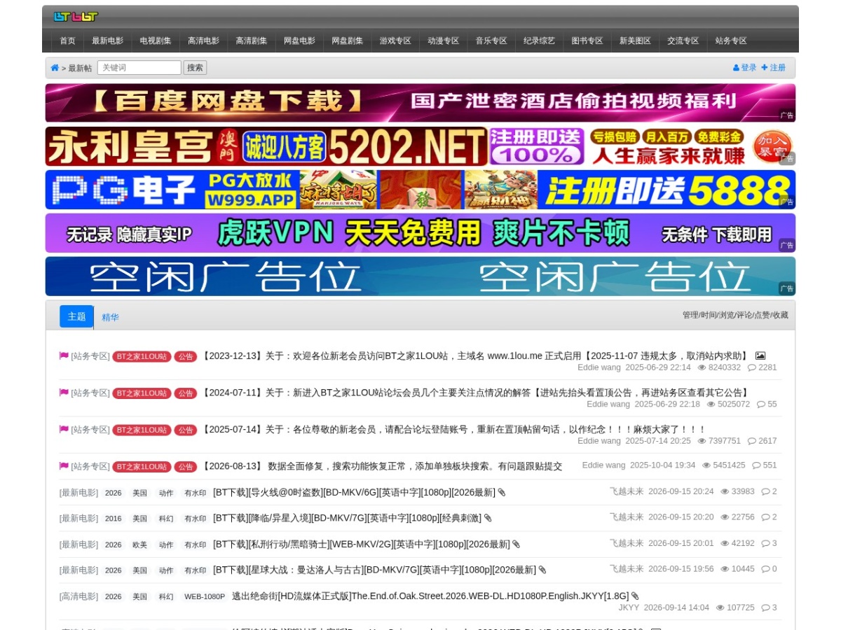Switch to the 精华 tab
Image resolution: width=841 pixels, height=630 pixels.
[x=110, y=317]
